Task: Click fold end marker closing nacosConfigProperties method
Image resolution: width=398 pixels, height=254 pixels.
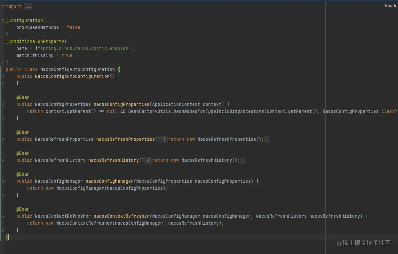Action: click(x=4, y=119)
